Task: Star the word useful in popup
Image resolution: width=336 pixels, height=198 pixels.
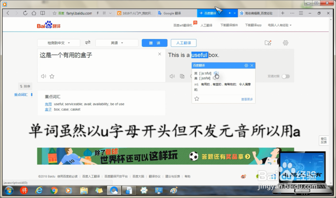Action: [197, 99]
